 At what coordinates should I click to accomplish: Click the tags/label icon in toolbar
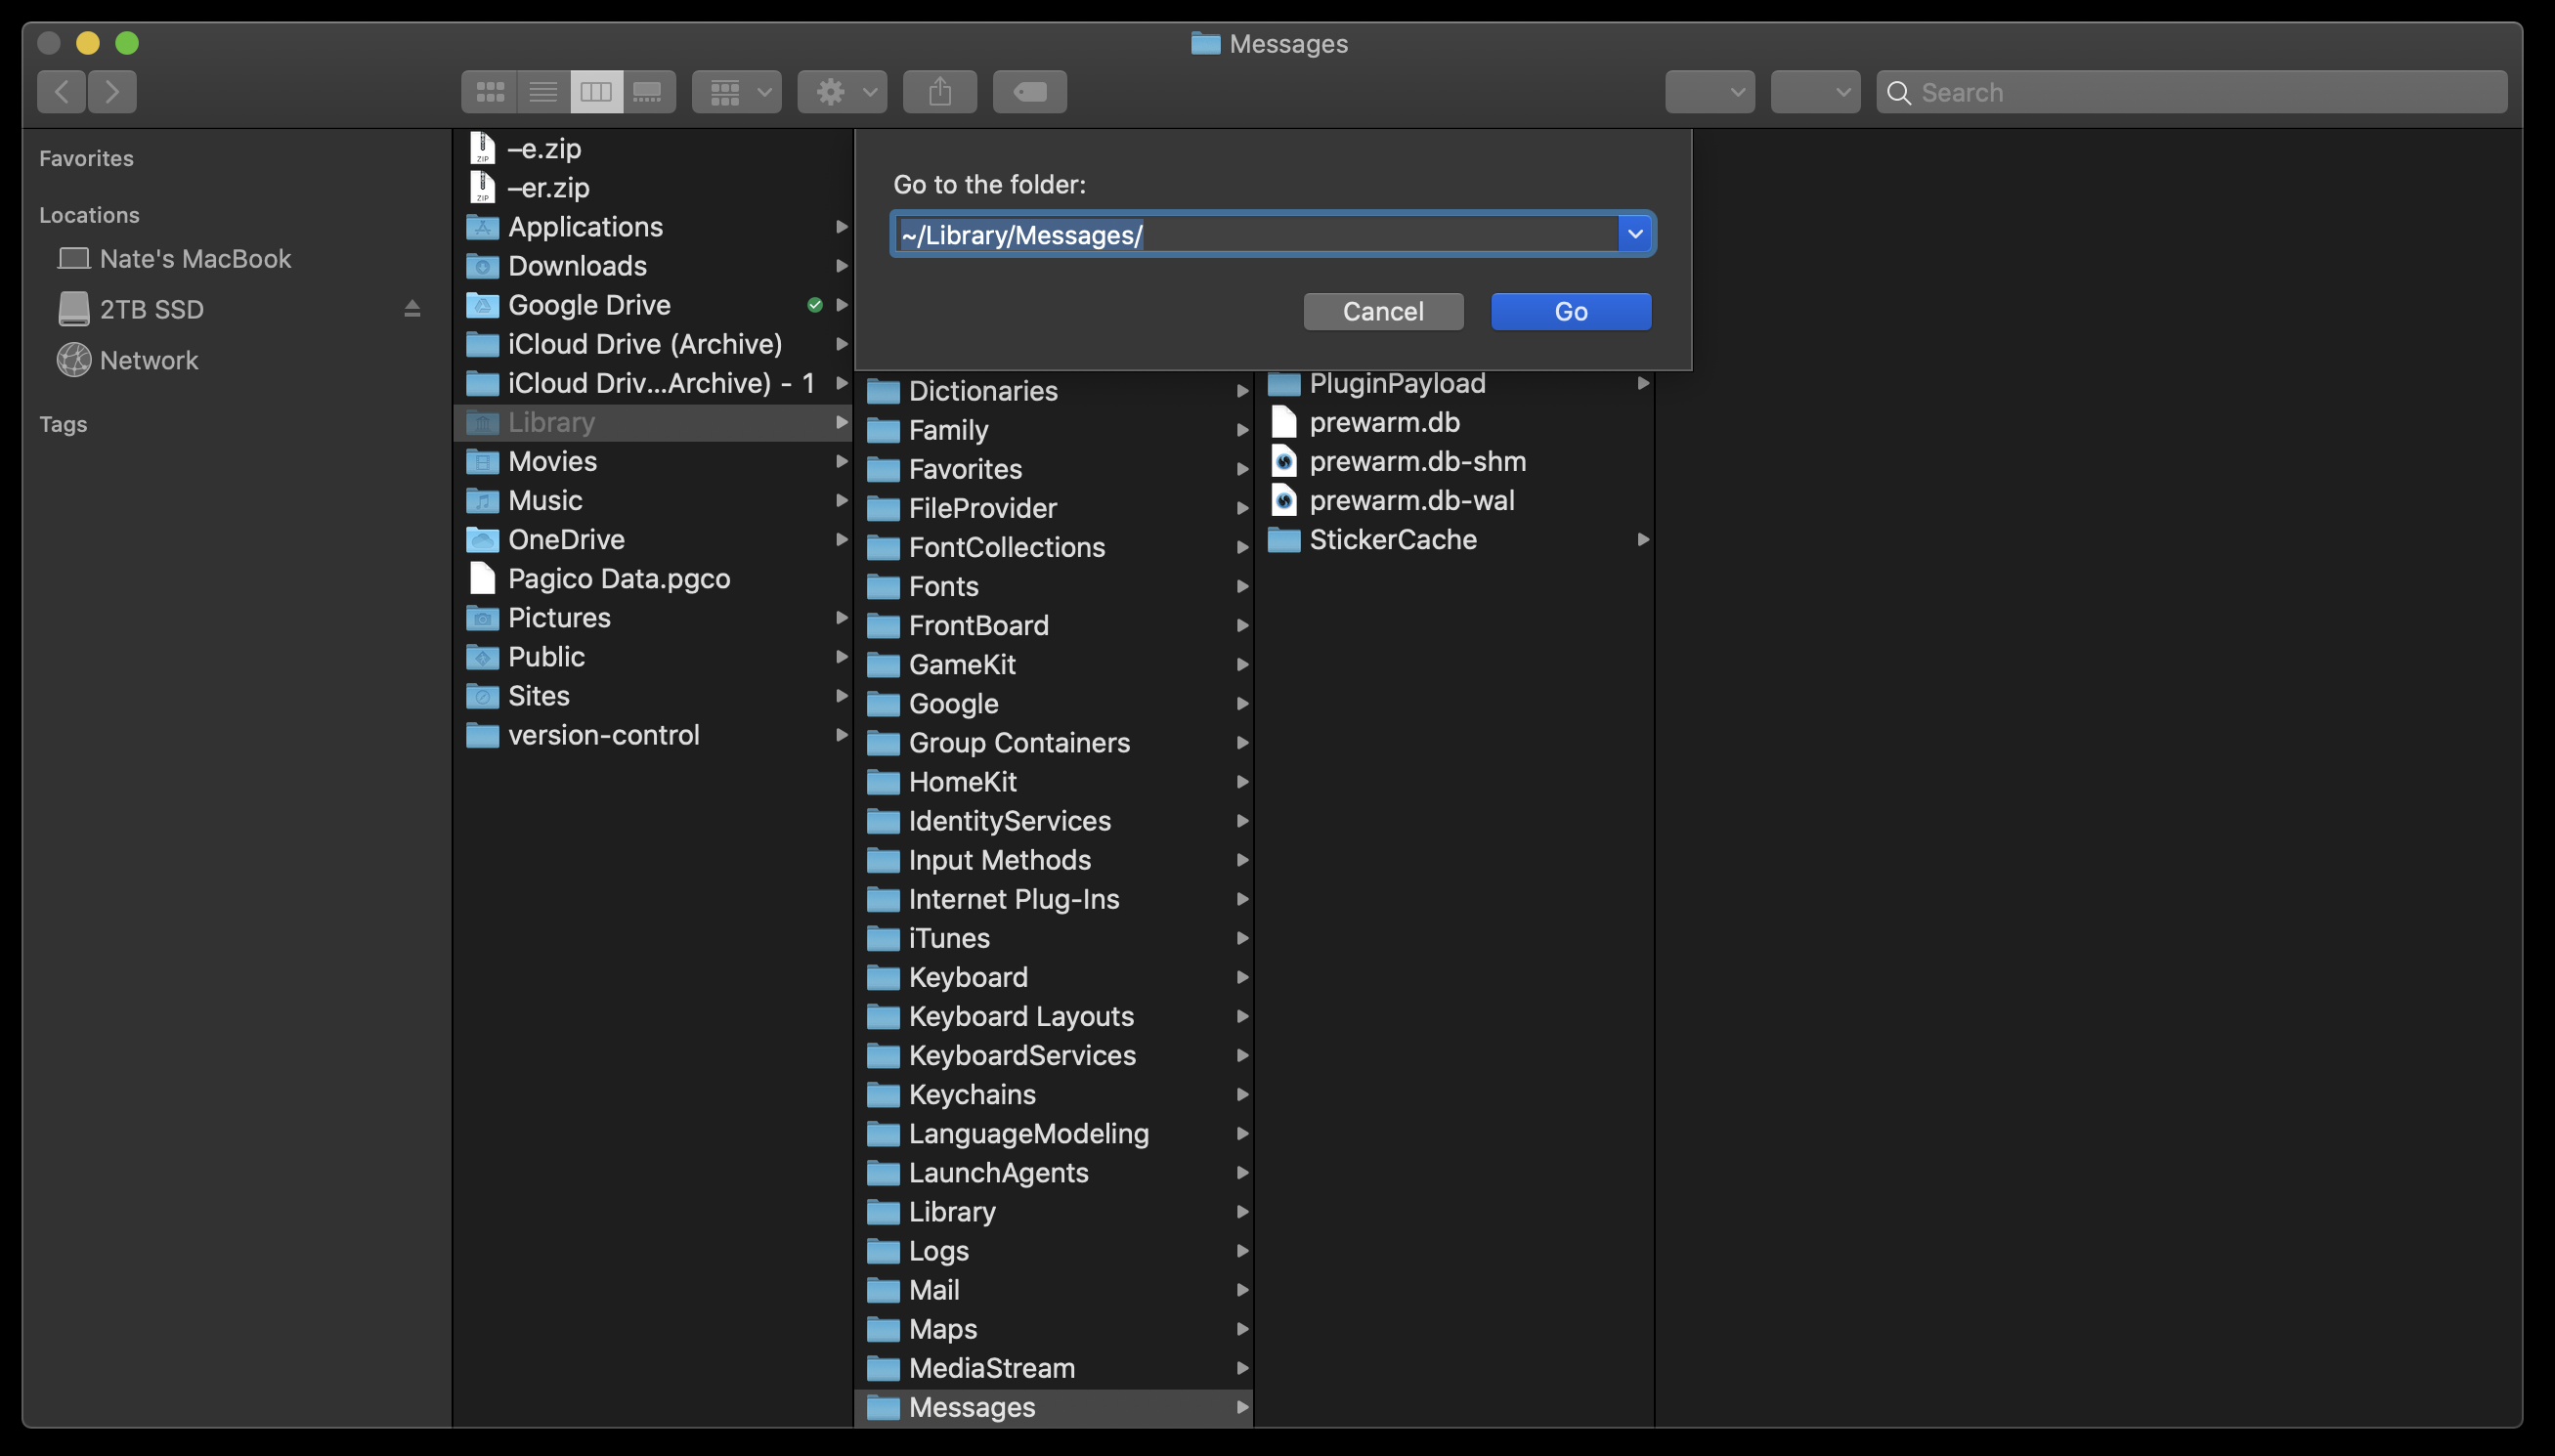click(x=1030, y=91)
